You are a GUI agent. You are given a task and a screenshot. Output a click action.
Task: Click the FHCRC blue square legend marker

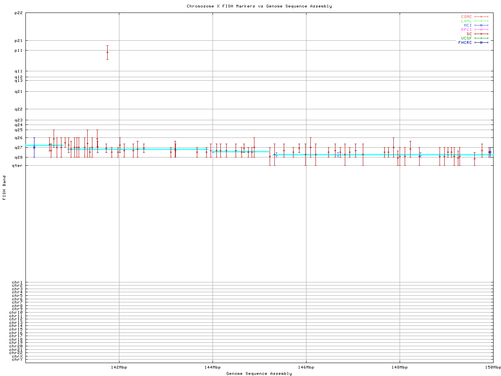pyautogui.click(x=481, y=42)
